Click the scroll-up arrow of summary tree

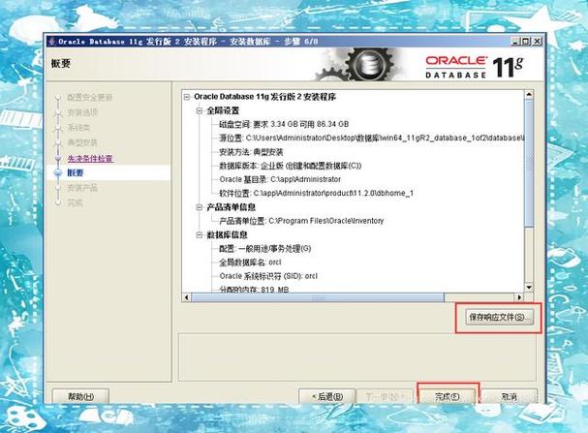[x=529, y=95]
